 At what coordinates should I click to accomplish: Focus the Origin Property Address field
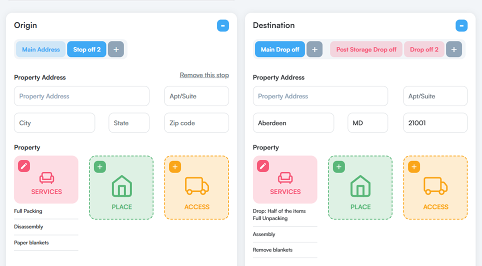(81, 96)
